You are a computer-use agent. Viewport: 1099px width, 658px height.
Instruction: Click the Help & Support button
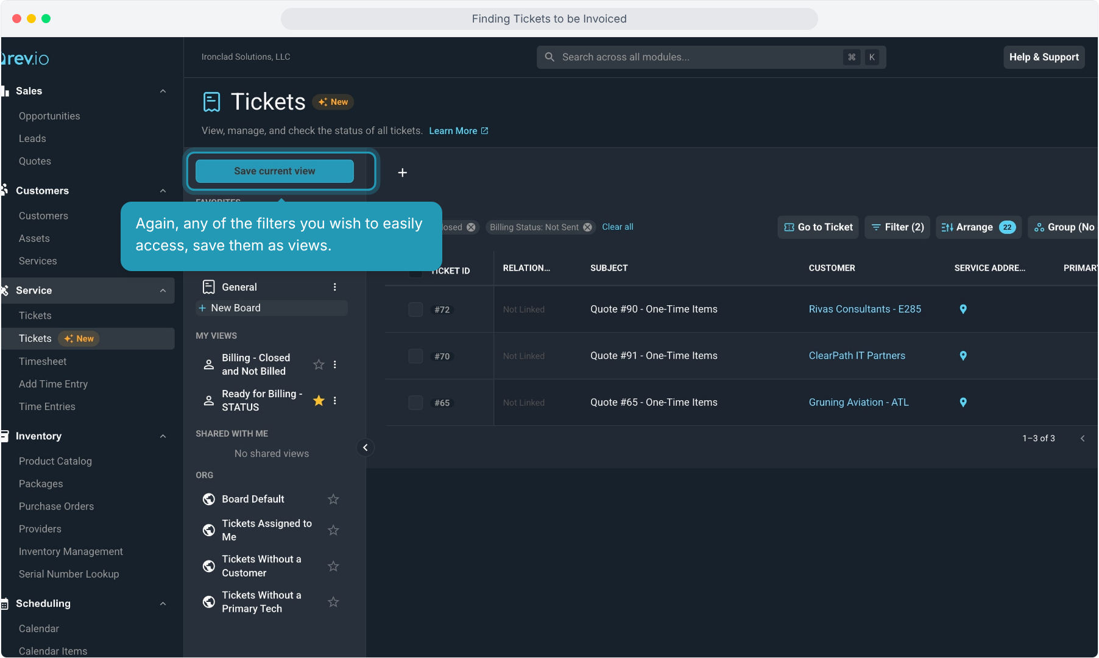[1044, 57]
